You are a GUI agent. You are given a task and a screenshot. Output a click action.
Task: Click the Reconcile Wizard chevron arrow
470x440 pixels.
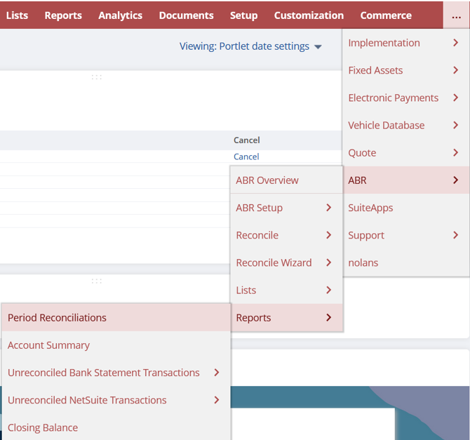328,262
